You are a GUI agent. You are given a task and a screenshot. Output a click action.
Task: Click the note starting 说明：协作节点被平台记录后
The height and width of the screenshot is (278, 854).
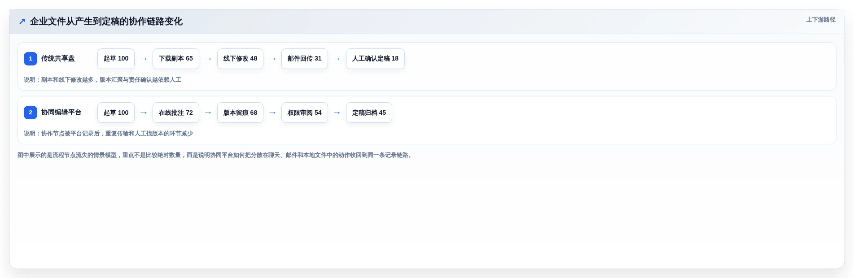pyautogui.click(x=108, y=134)
